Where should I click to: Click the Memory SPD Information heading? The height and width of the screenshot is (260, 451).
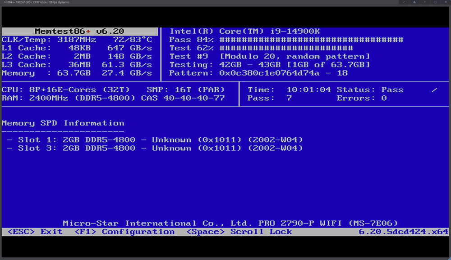pyautogui.click(x=63, y=123)
